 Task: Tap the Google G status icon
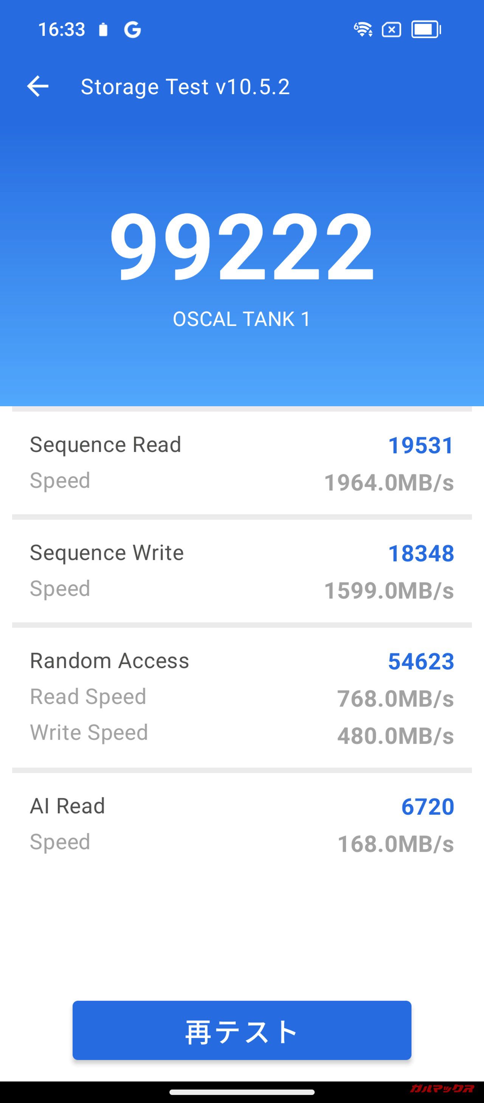click(133, 30)
